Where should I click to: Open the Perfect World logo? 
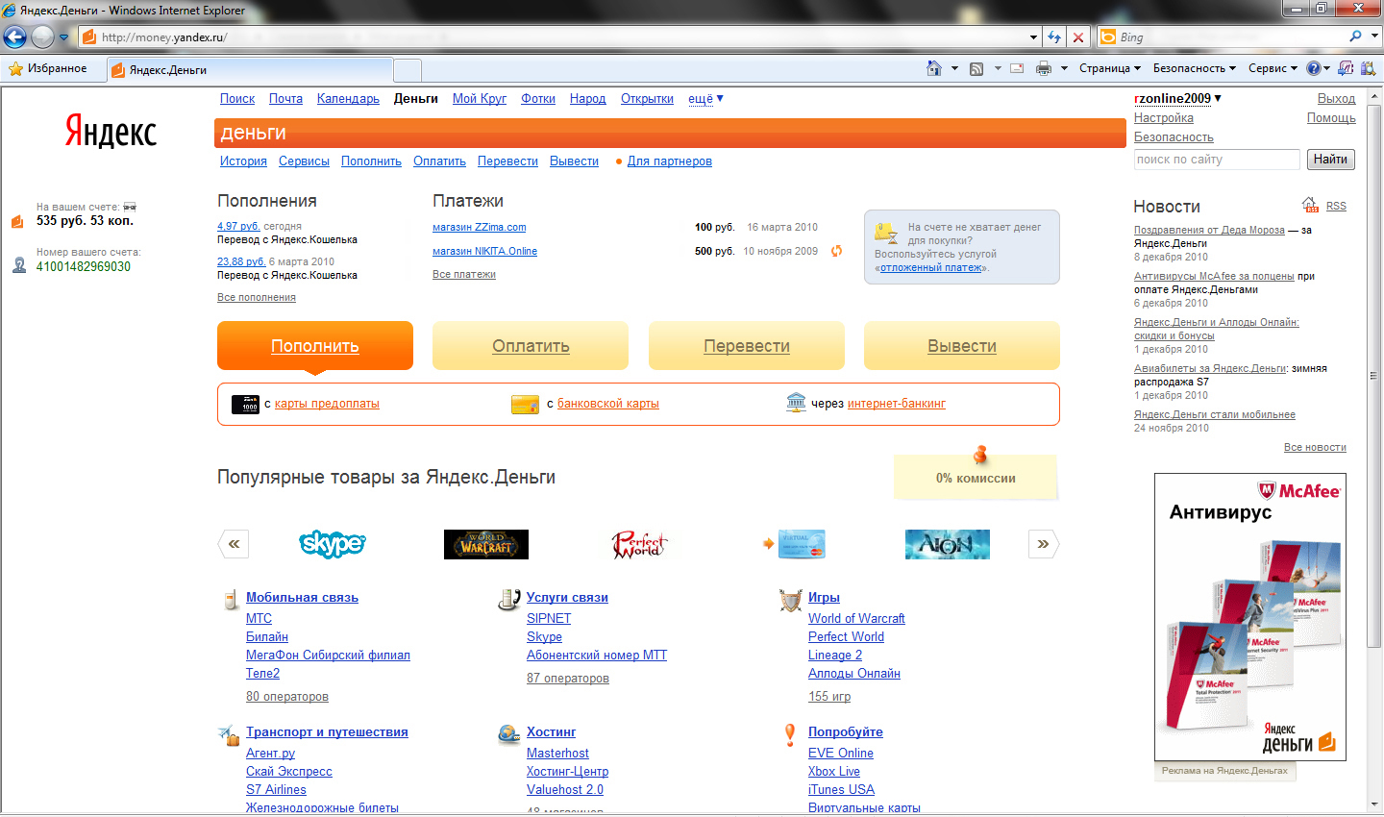(x=639, y=544)
